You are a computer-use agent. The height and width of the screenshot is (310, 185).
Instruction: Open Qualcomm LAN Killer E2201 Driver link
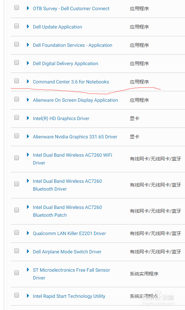[69, 233]
